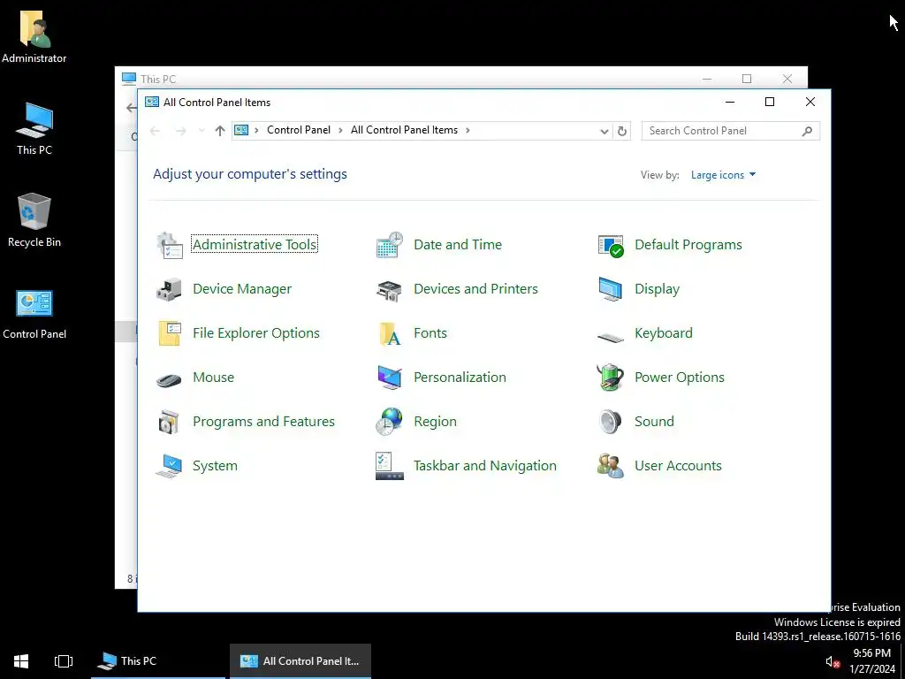
Task: Click the Fonts folder icon
Action: pos(390,333)
